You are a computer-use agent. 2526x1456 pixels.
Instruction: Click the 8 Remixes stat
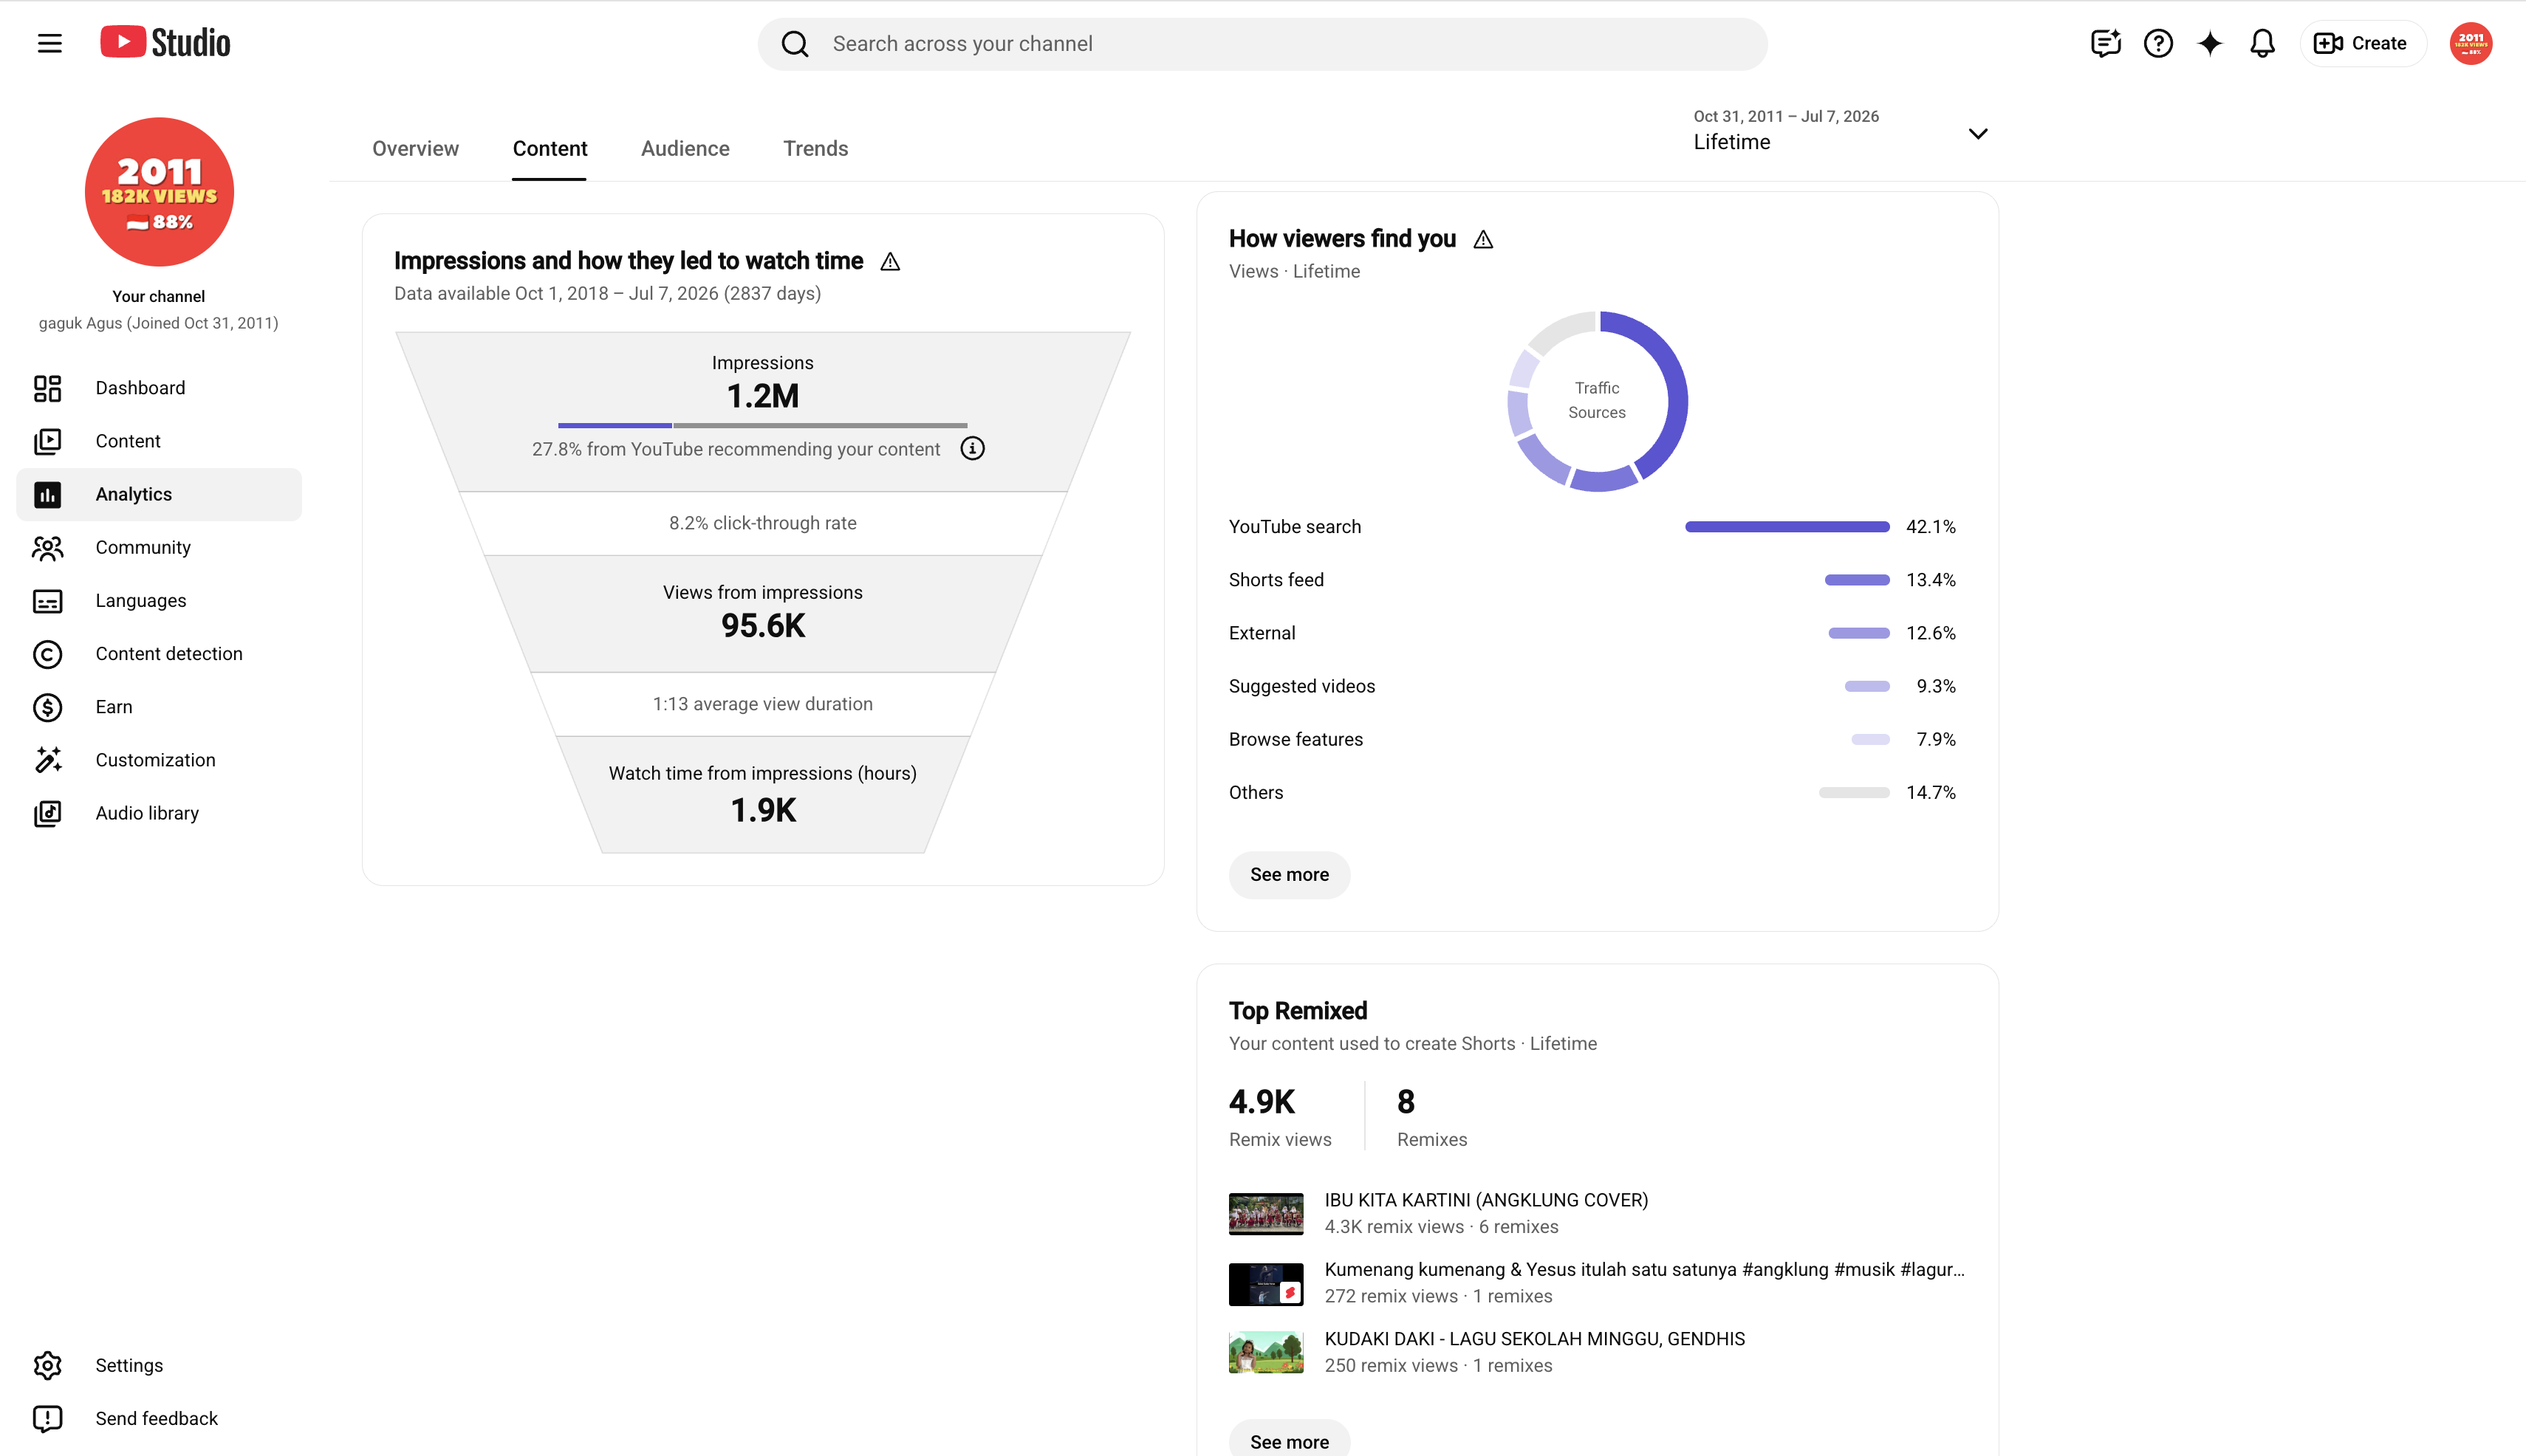pyautogui.click(x=1431, y=1116)
